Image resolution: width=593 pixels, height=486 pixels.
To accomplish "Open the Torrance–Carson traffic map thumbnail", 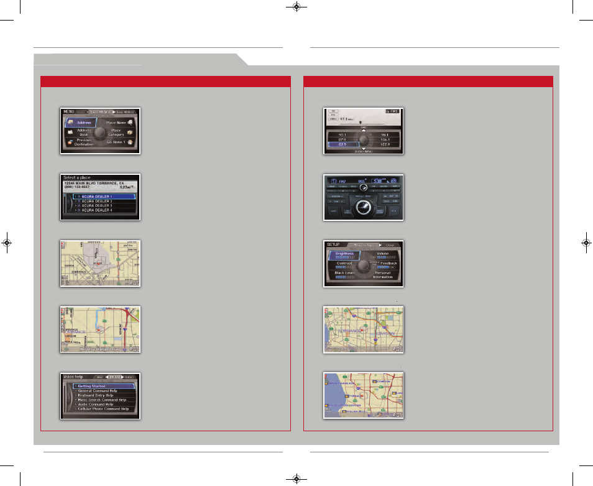I will [364, 330].
